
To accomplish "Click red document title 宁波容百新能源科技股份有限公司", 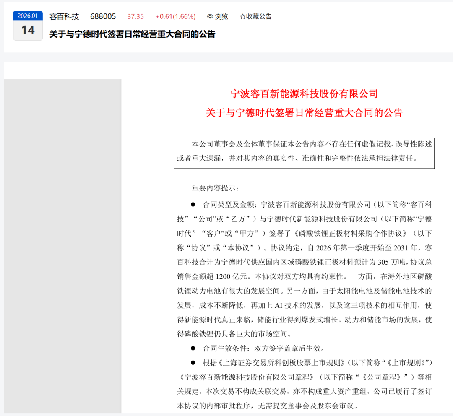I will point(304,94).
